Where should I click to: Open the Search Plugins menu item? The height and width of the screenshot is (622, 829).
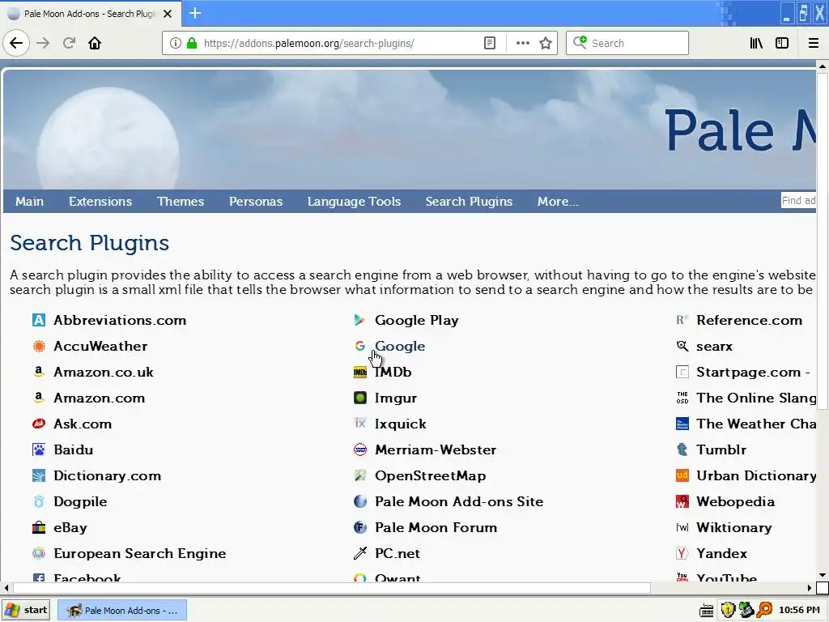(x=469, y=202)
